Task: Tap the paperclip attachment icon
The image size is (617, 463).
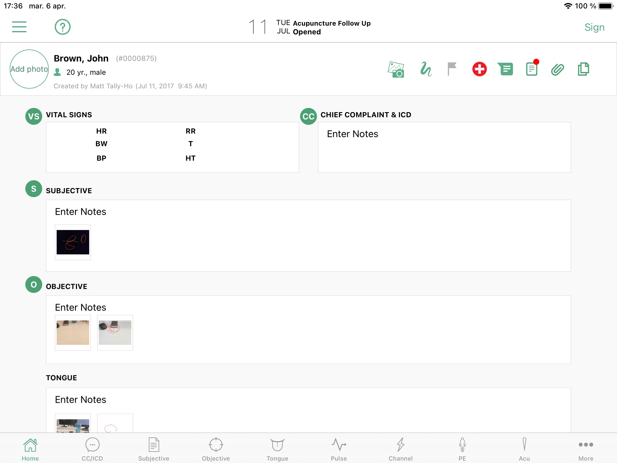Action: 557,68
